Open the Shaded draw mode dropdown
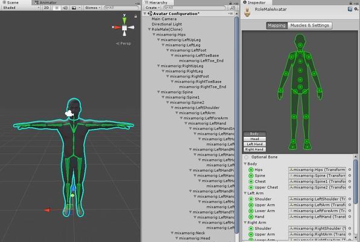This screenshot has width=360, height=242. tap(21, 8)
